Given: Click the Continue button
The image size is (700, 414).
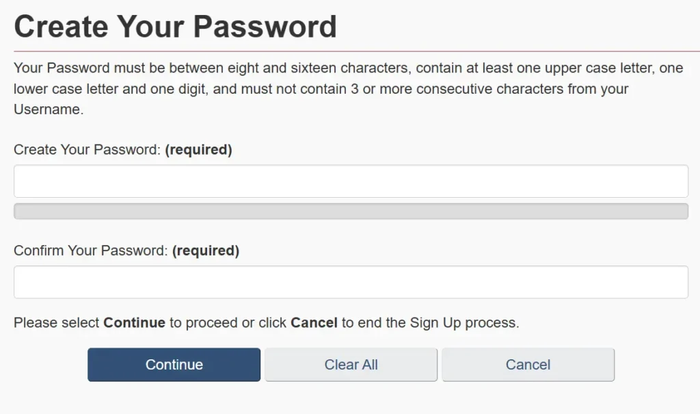Looking at the screenshot, I should point(174,365).
